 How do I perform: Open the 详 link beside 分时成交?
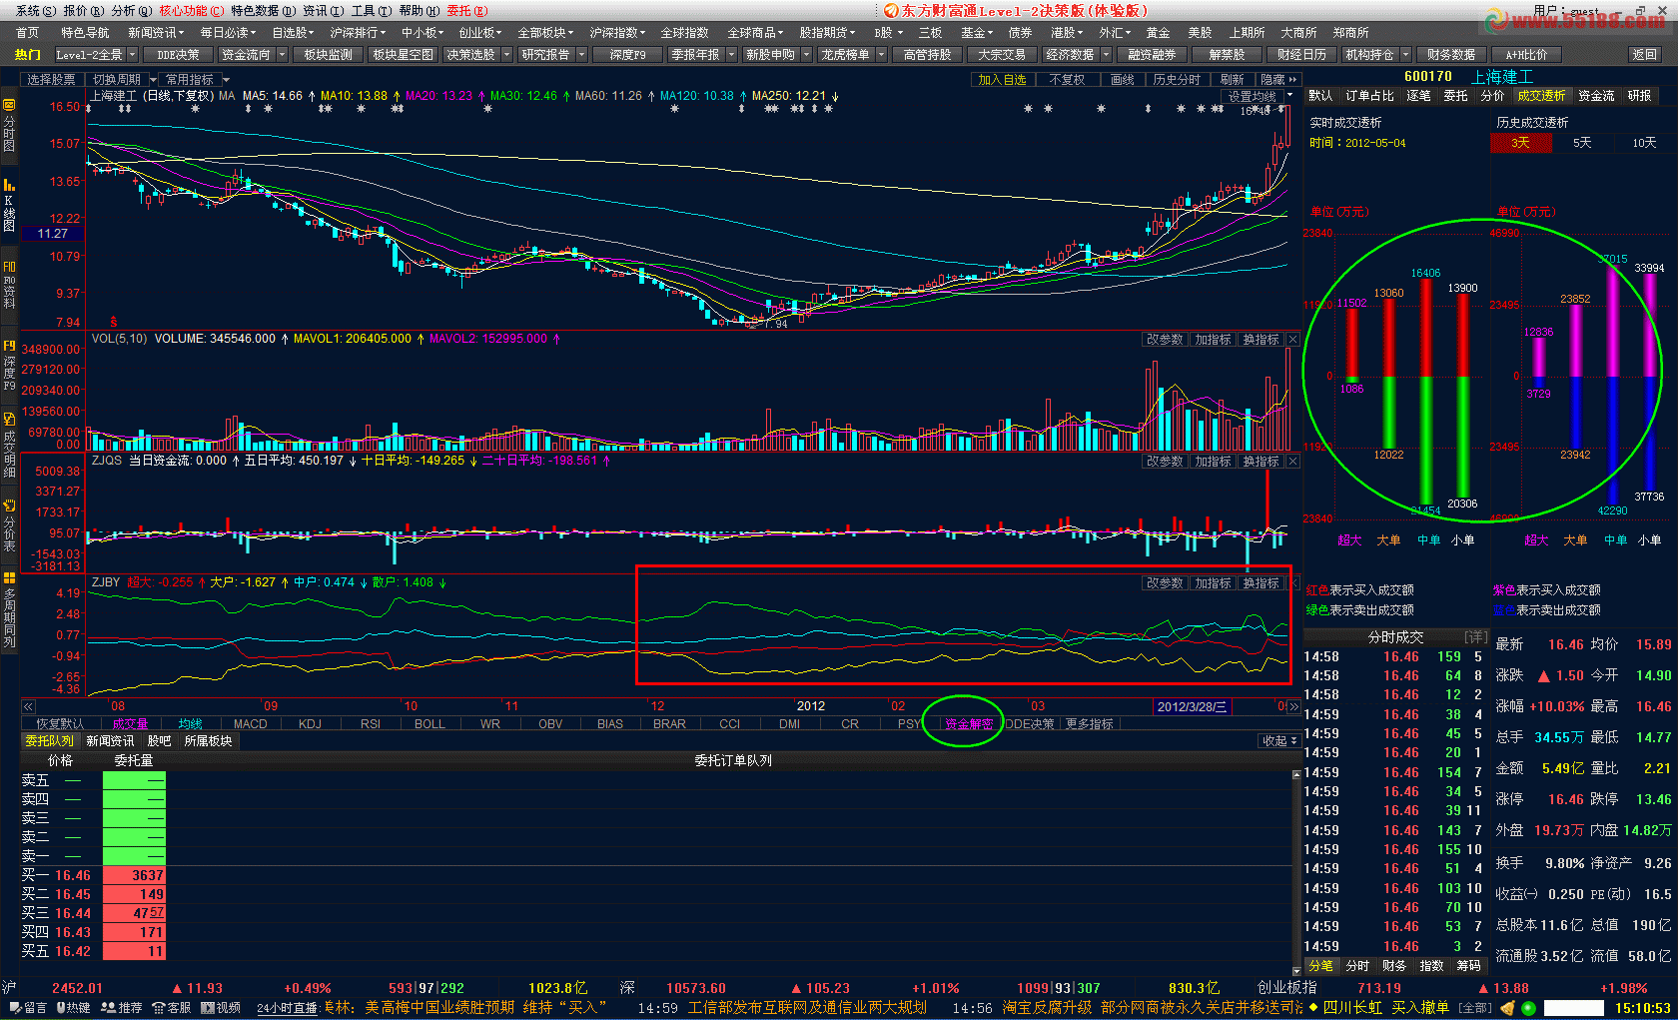tap(1475, 636)
